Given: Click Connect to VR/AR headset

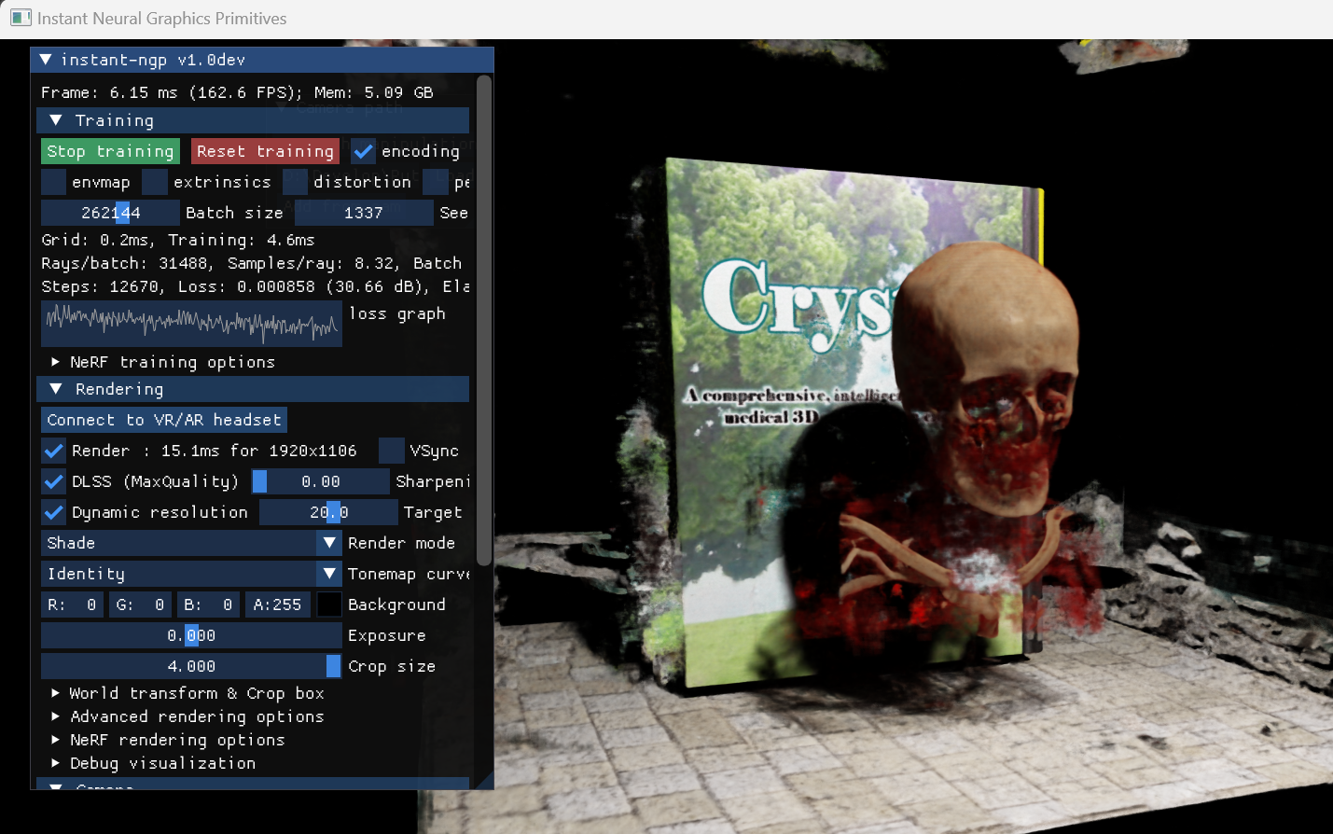Looking at the screenshot, I should 163,420.
